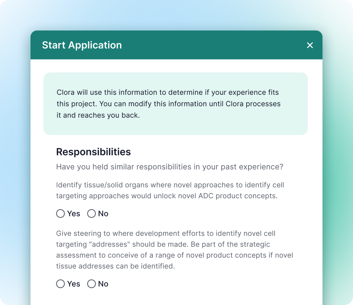This screenshot has height=305, width=353.
Task: Select Yes radio for identifying tissue/solid organs
Action: [60, 213]
